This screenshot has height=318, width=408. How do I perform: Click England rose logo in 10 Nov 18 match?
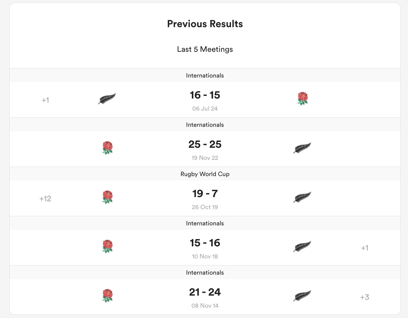point(107,246)
